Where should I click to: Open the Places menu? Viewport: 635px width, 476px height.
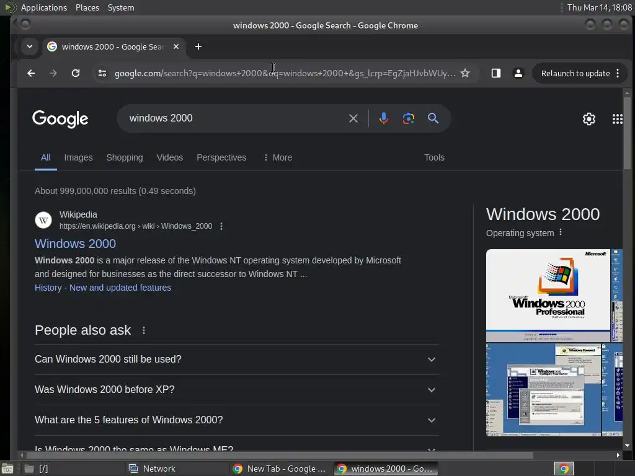(87, 7)
